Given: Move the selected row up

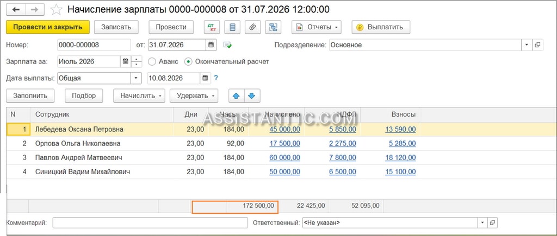Looking at the screenshot, I should pos(236,95).
